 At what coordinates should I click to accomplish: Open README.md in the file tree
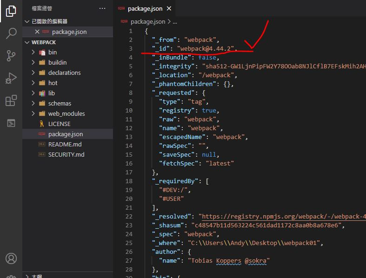click(65, 144)
